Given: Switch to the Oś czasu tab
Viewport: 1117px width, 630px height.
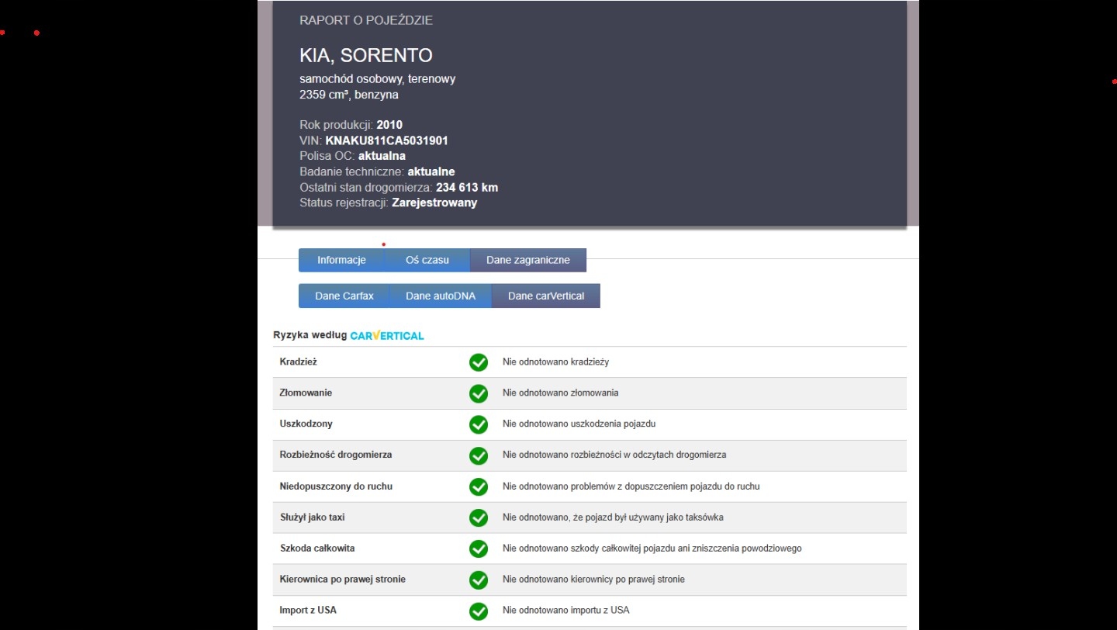Looking at the screenshot, I should pos(427,260).
